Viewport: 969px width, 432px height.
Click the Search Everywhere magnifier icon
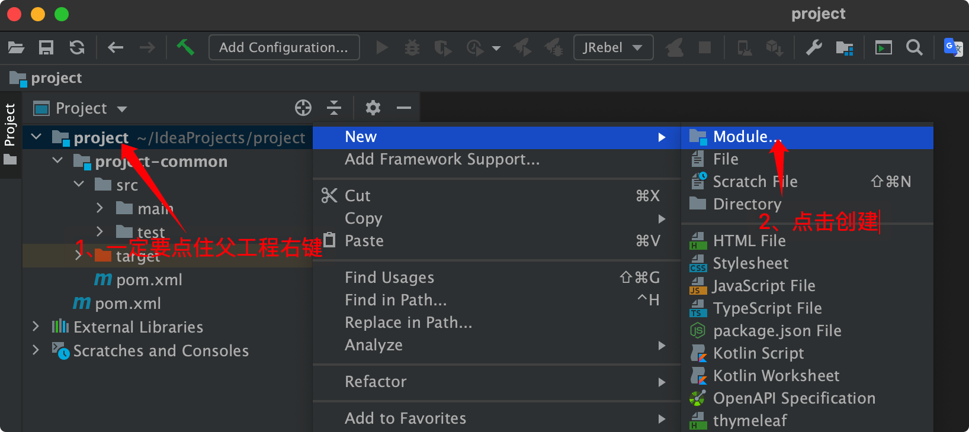pyautogui.click(x=915, y=47)
